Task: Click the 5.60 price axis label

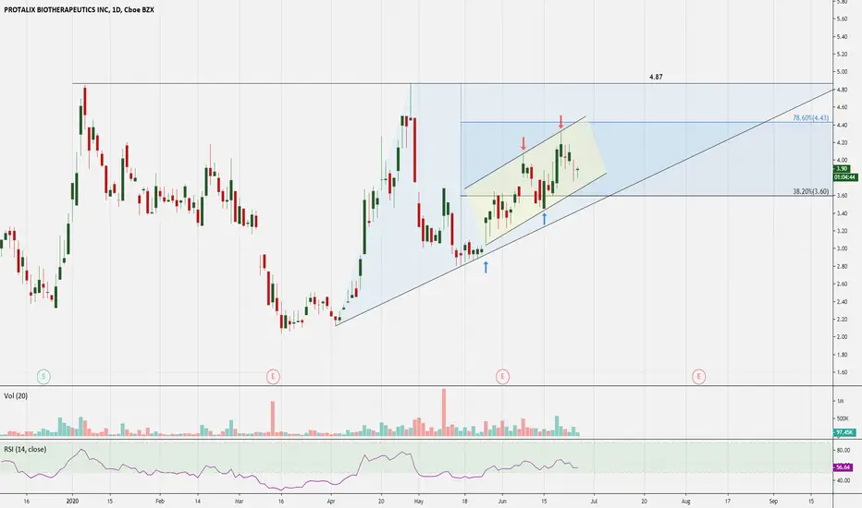Action: pyautogui.click(x=841, y=18)
